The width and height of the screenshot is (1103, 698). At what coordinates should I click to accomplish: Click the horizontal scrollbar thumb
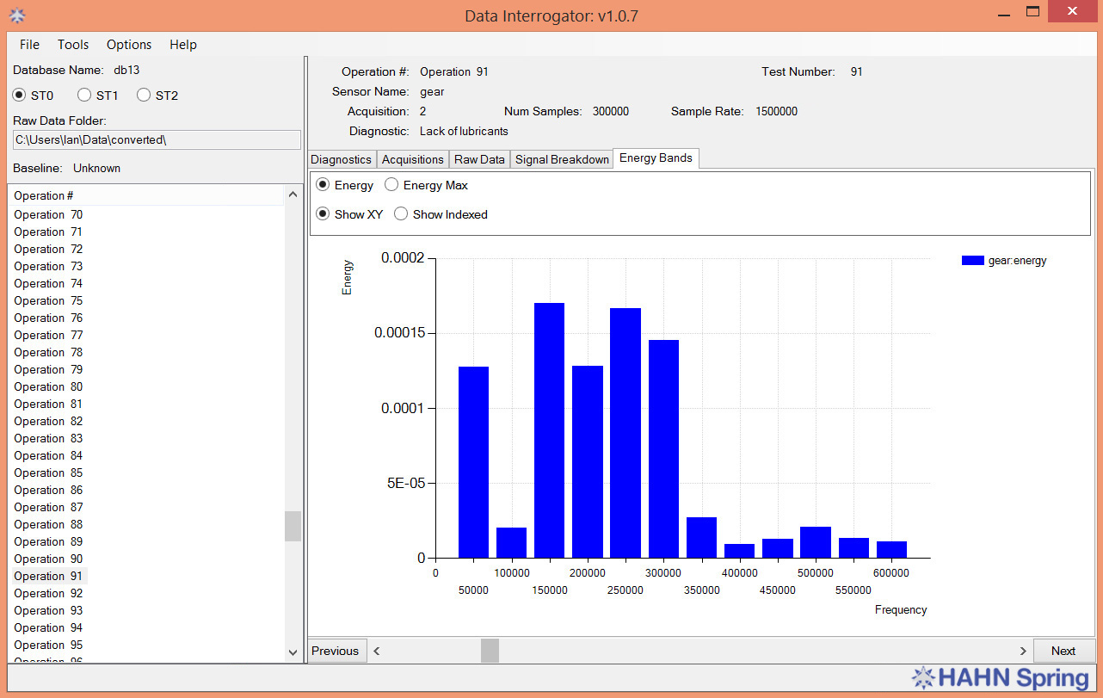490,651
